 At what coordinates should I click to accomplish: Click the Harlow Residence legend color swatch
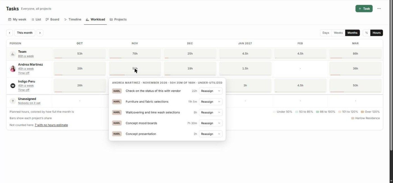click(353, 118)
